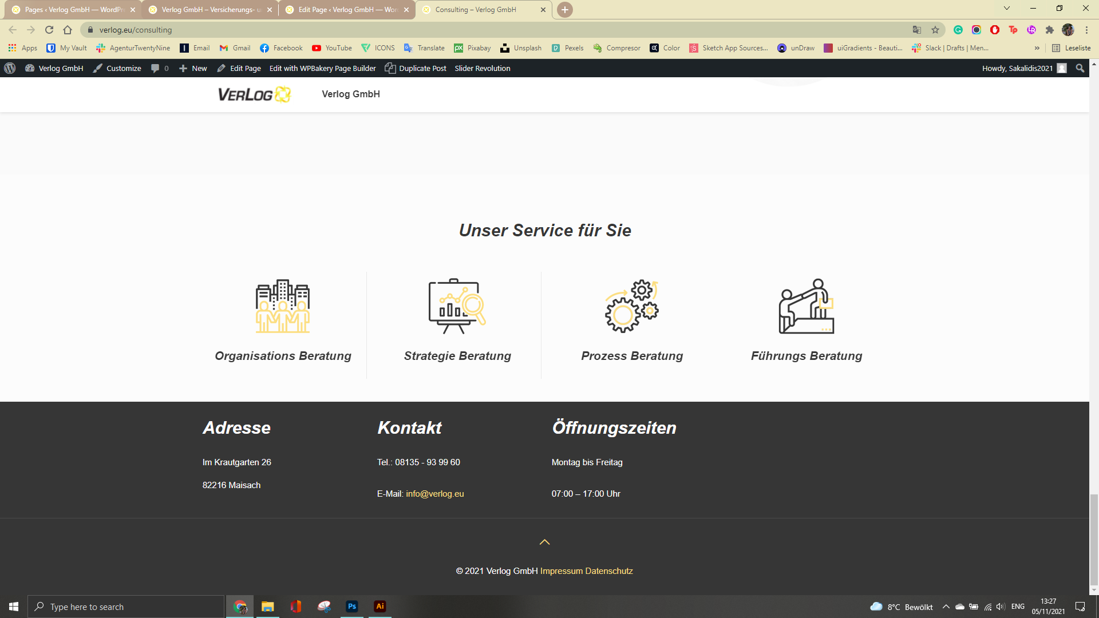Open a new browser tab
The image size is (1099, 618).
tap(565, 10)
